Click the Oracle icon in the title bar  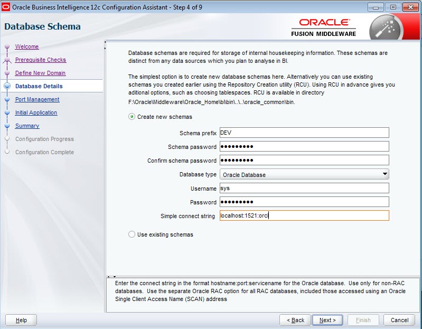[x=6, y=7]
